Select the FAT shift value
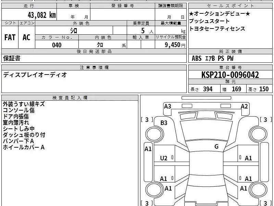The height and width of the screenshot is (206, 274). pos(10,37)
